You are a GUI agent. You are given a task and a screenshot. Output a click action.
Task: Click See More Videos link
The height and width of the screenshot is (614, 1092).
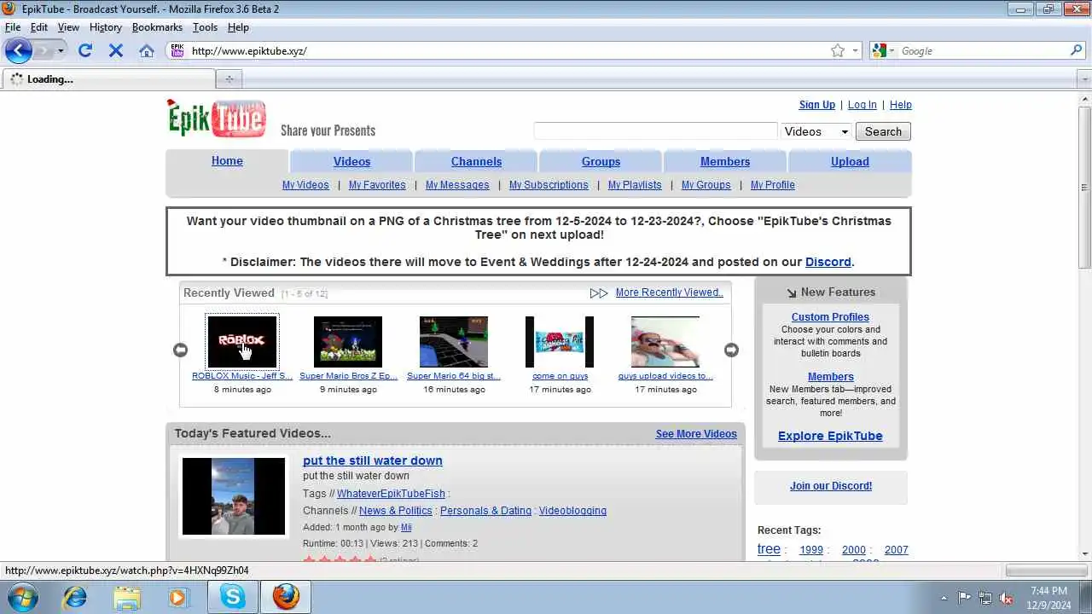click(696, 434)
